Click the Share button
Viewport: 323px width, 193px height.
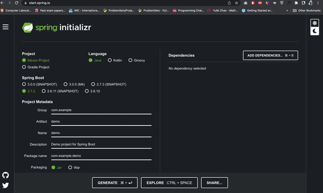[214, 183]
